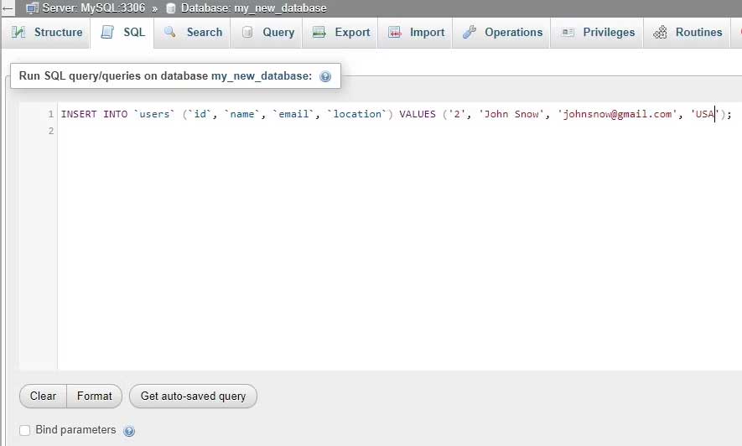Viewport: 742px width, 446px height.
Task: Click the Query tab's database icon
Action: pyautogui.click(x=247, y=32)
